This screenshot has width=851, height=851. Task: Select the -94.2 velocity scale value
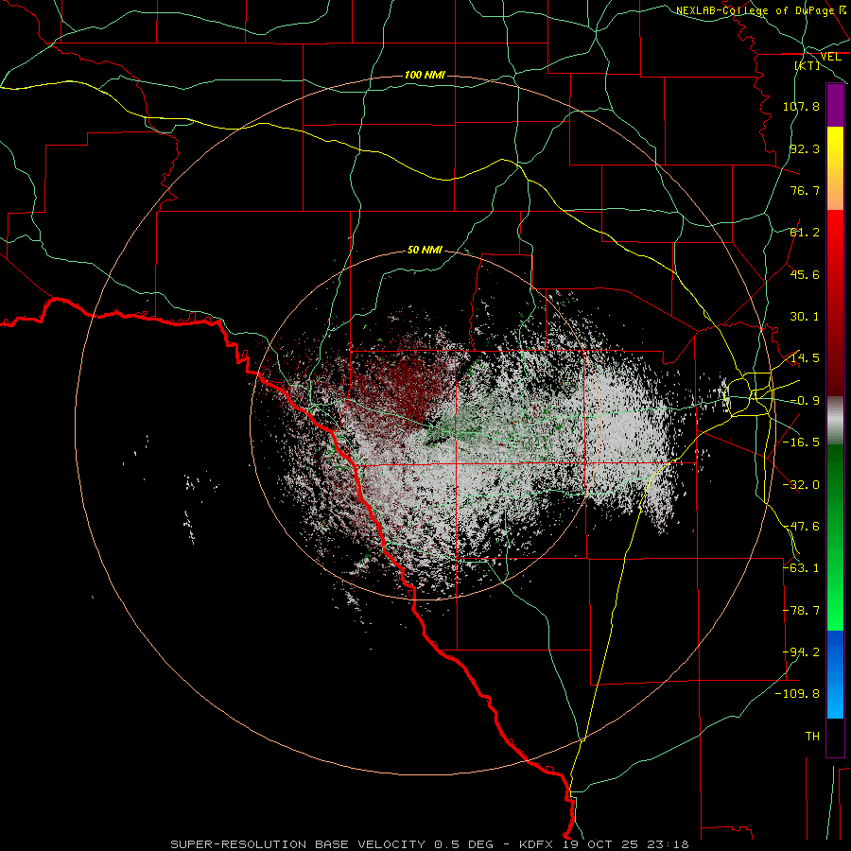click(801, 652)
